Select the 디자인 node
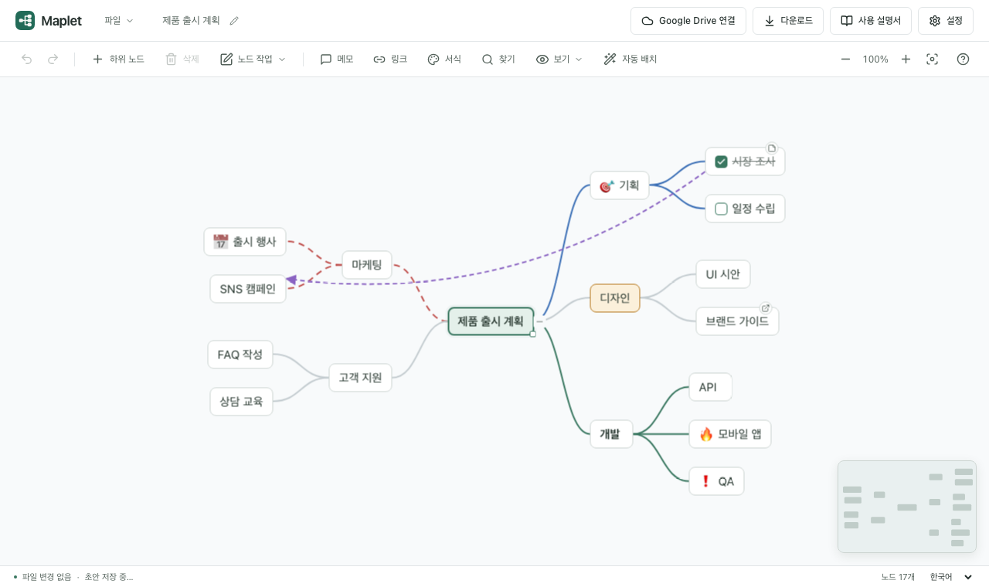This screenshot has width=989, height=587. (x=615, y=298)
